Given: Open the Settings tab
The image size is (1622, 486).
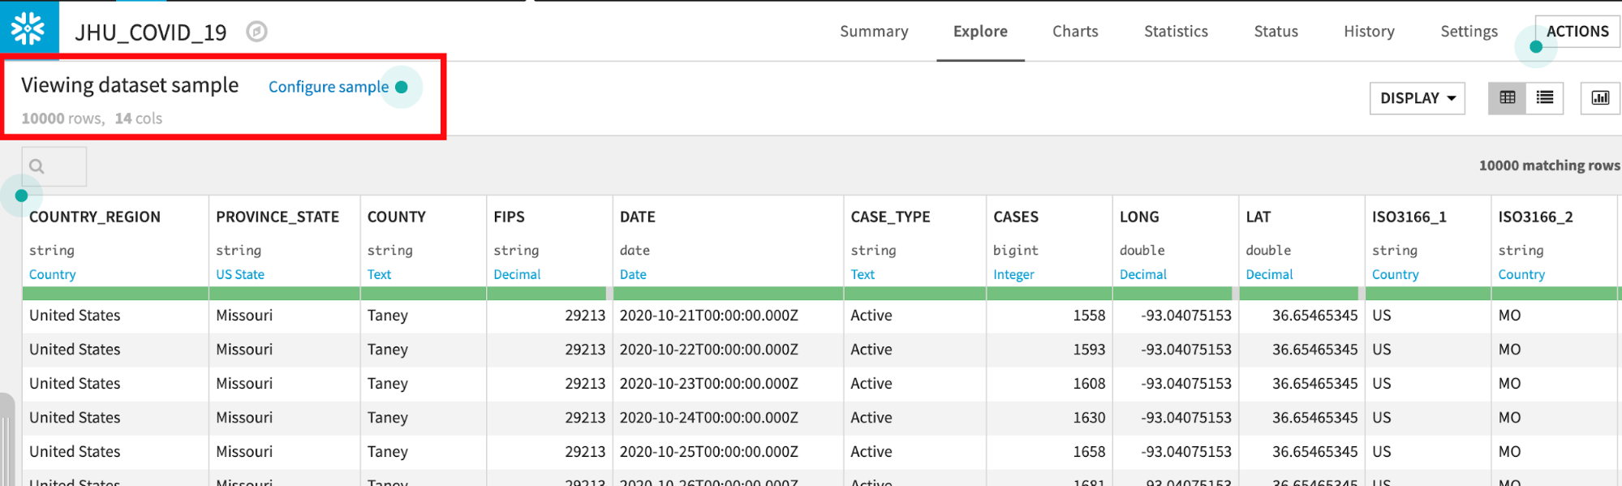Looking at the screenshot, I should point(1468,32).
